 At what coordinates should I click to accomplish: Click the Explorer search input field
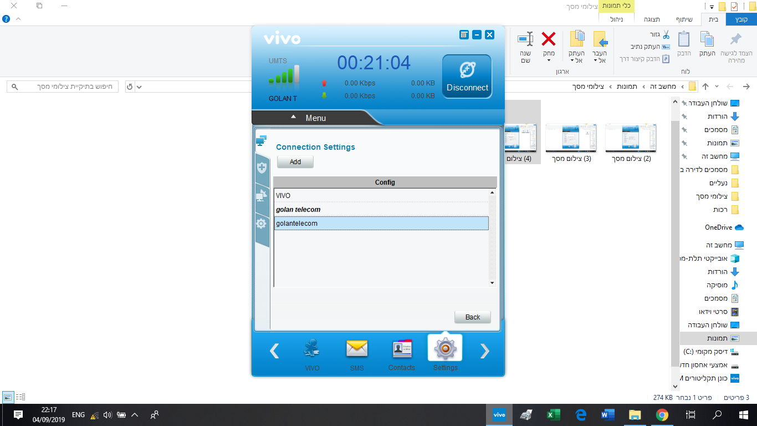(x=63, y=87)
